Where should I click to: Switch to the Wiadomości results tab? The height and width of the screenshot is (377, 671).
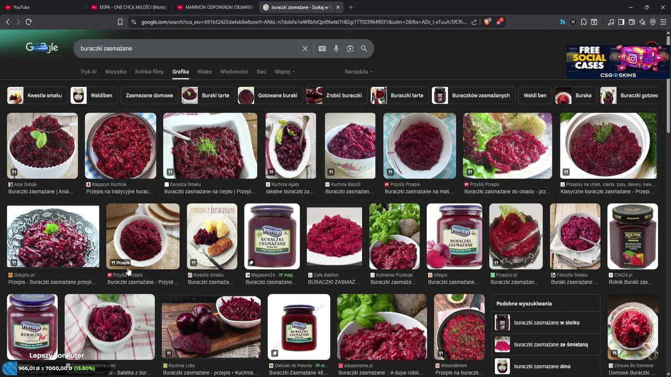click(234, 72)
